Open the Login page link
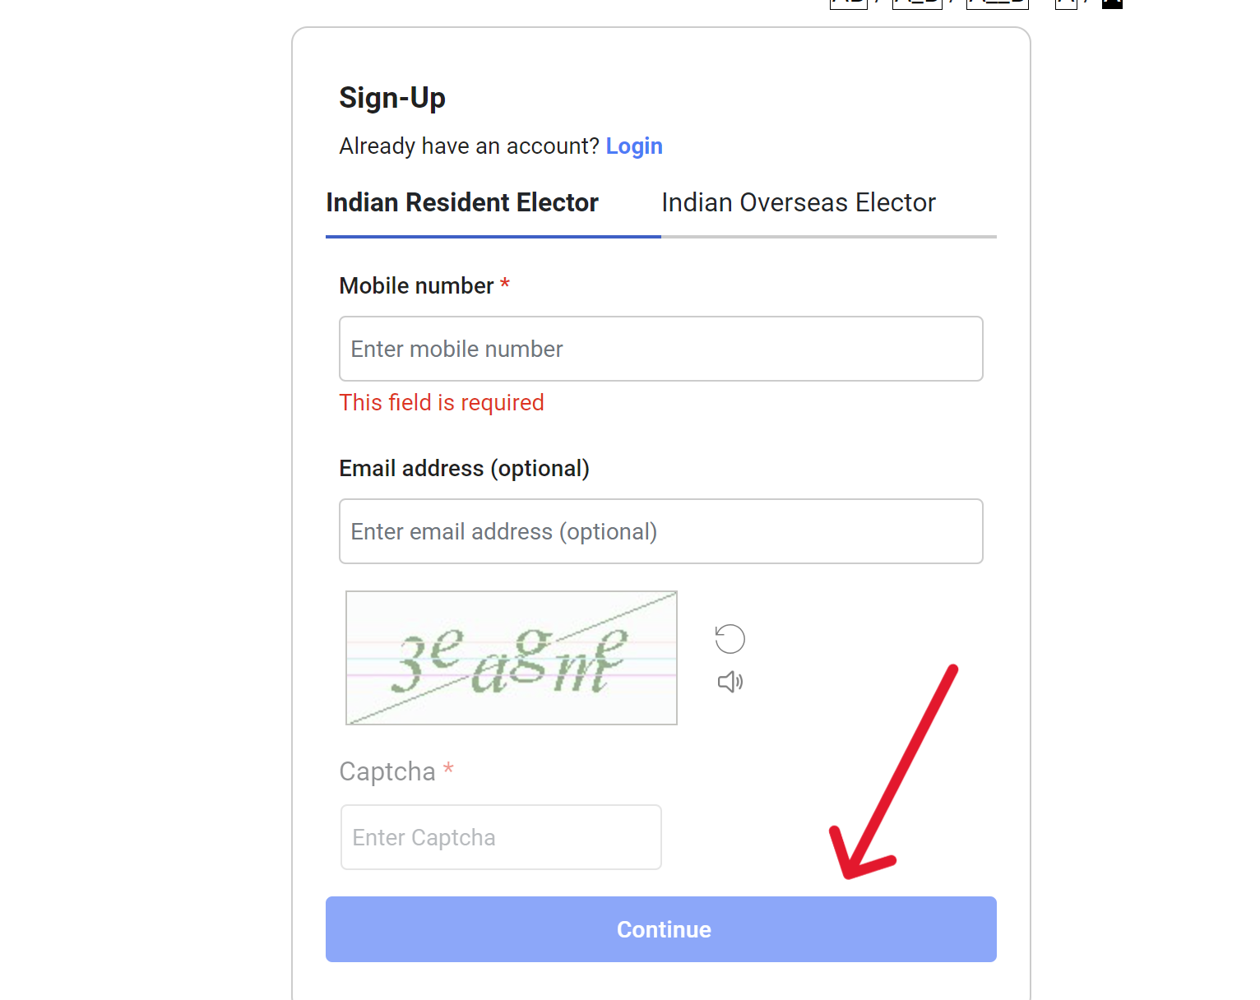 pos(634,146)
